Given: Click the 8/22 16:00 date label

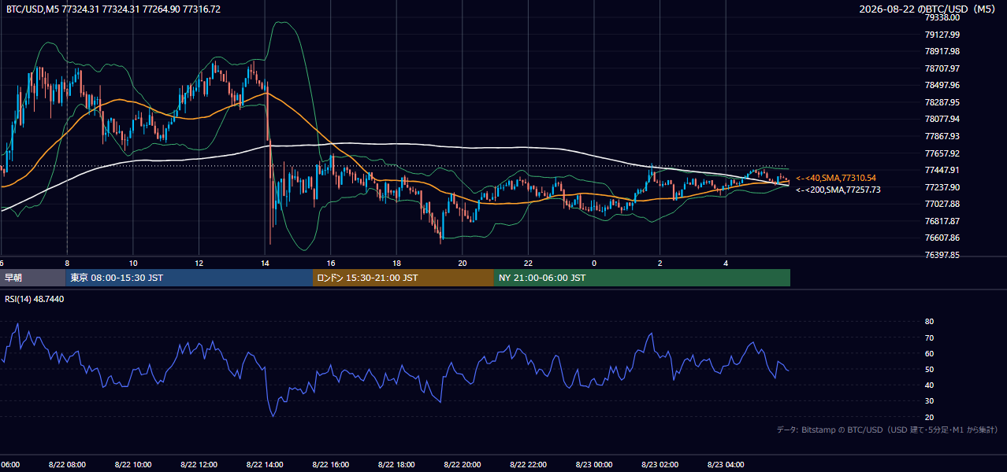Looking at the screenshot, I should 330,465.
